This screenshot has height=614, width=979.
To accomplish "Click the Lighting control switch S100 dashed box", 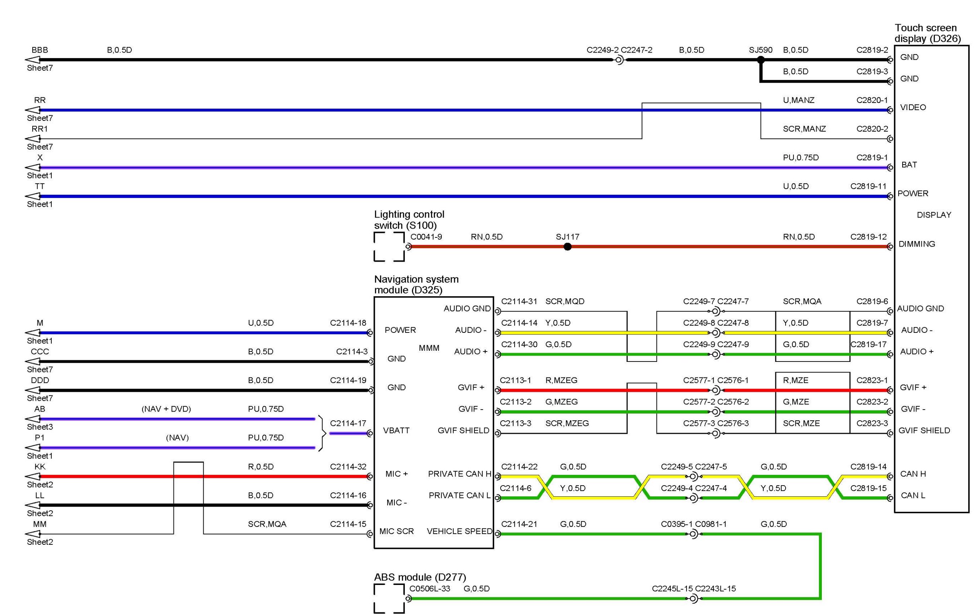I will click(389, 247).
